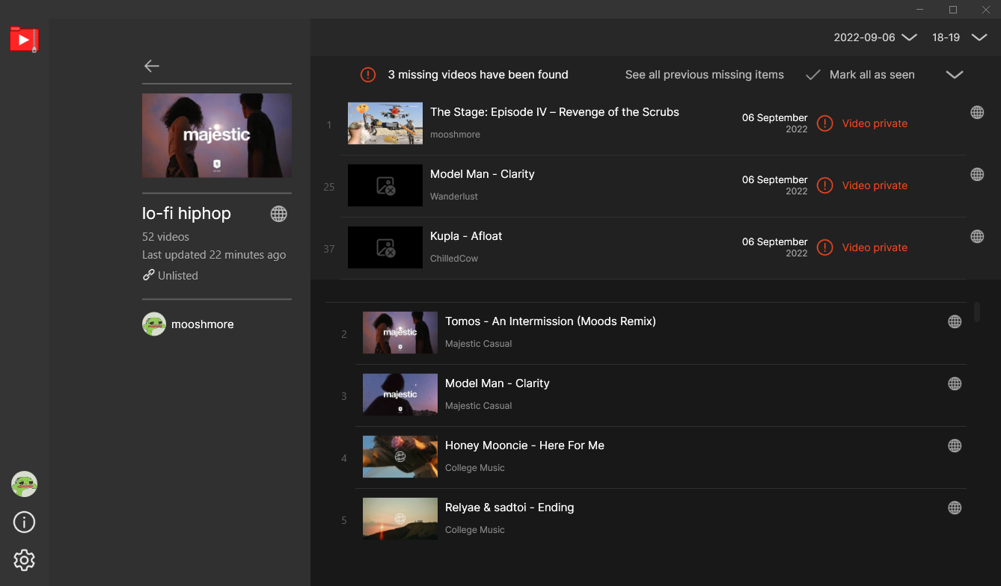Click the Unlisted label
Image resolution: width=1001 pixels, height=586 pixels.
[x=178, y=276]
